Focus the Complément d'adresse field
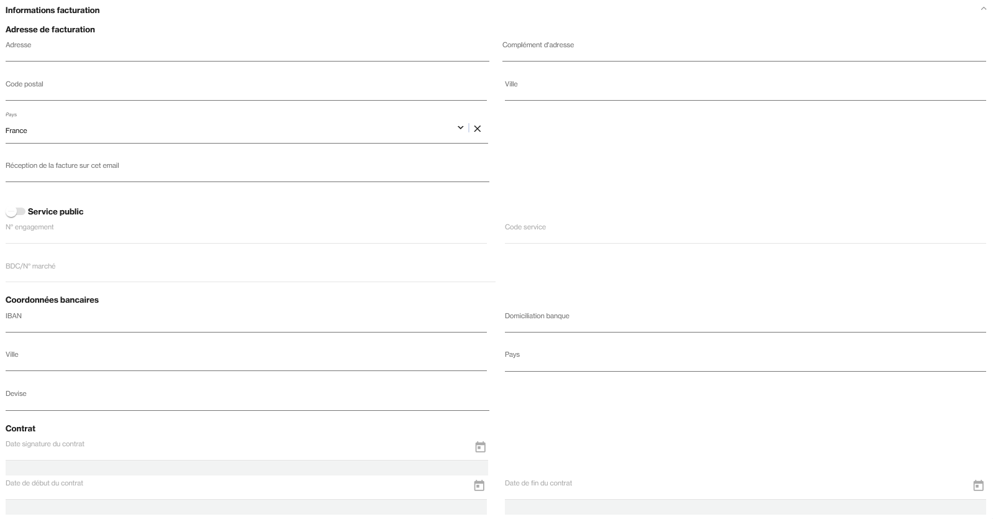 (x=744, y=53)
